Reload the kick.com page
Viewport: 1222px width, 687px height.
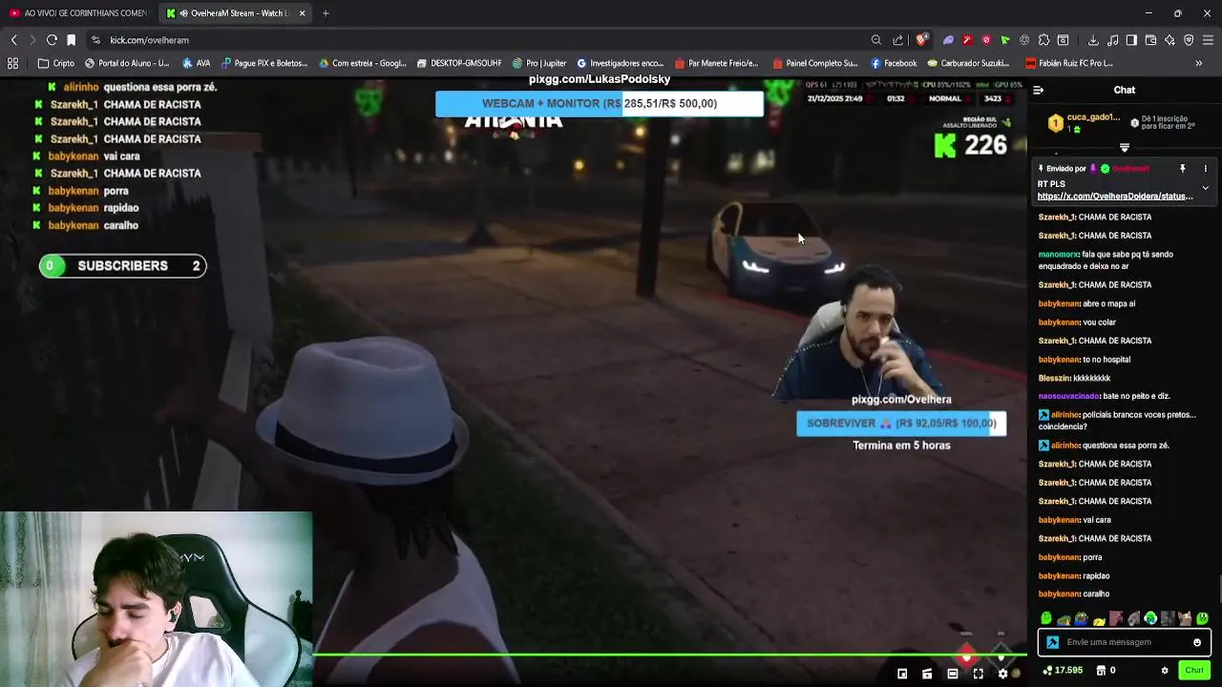[x=52, y=40]
